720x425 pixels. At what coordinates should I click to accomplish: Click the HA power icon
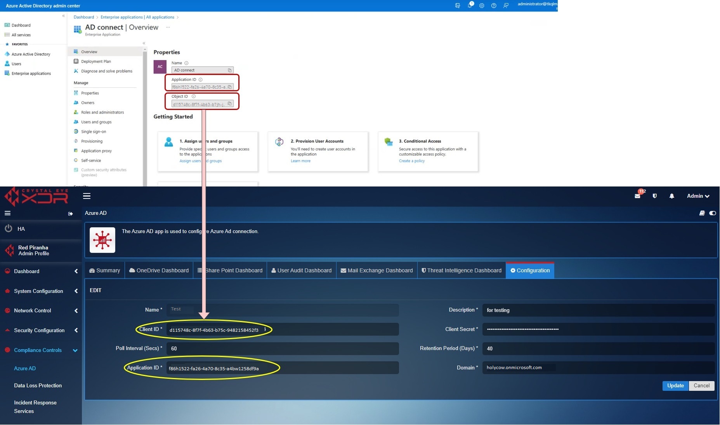tap(8, 228)
